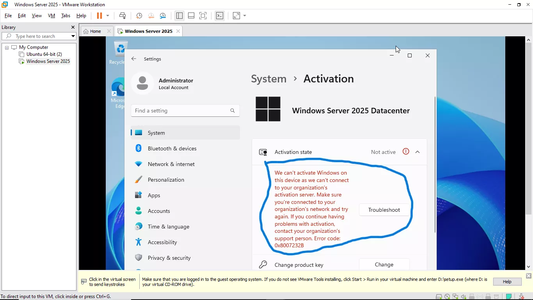Pause the VM with the orange suspend icon

point(99,16)
